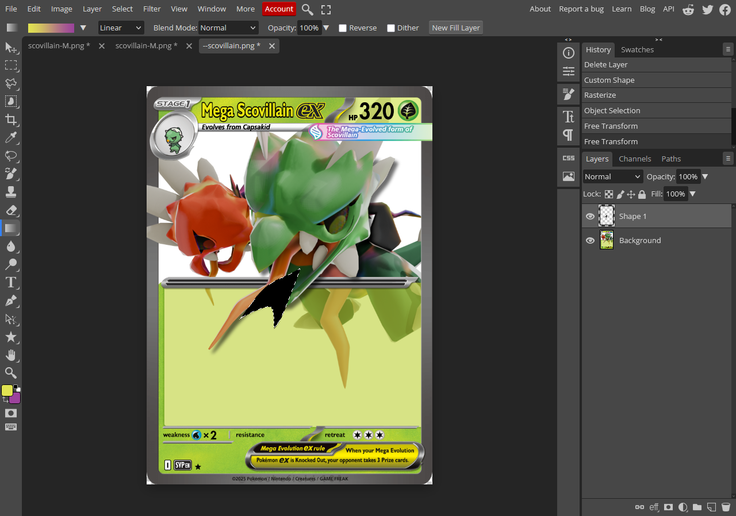Select the Brush tool
736x516 pixels.
[x=11, y=174]
